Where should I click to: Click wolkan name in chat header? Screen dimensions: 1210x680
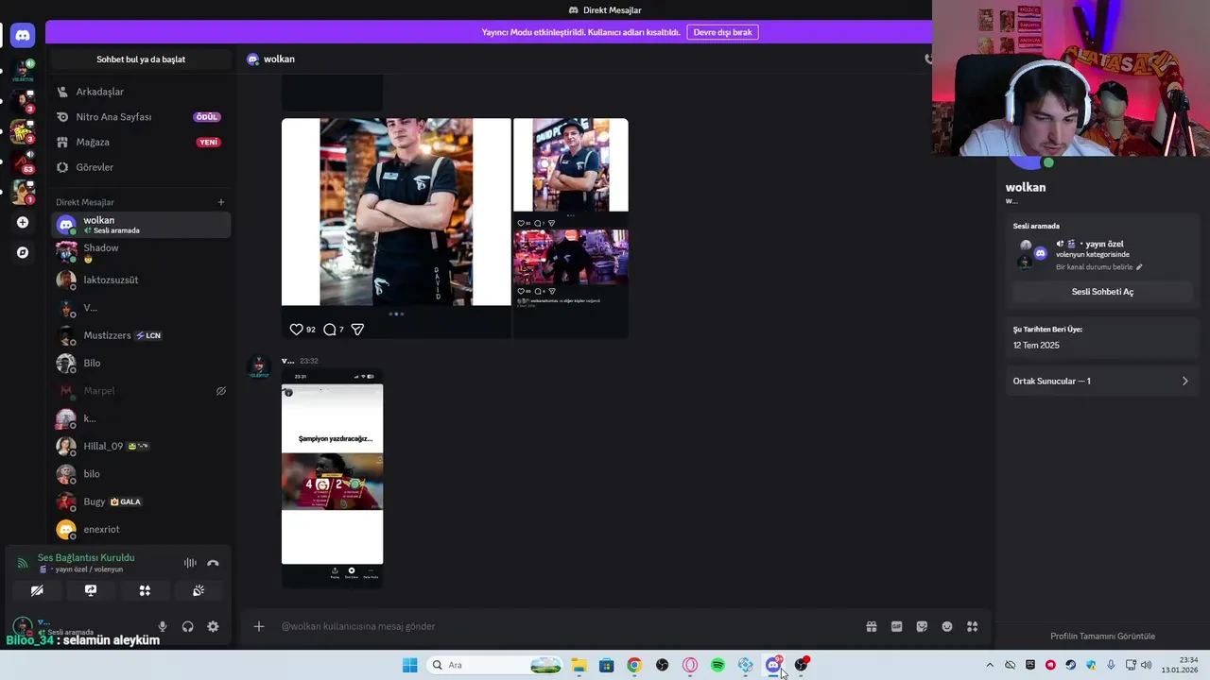(279, 59)
